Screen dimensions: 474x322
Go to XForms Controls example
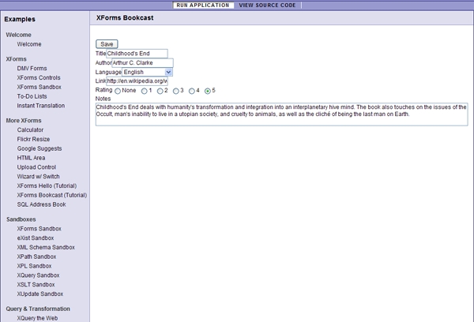pos(39,77)
